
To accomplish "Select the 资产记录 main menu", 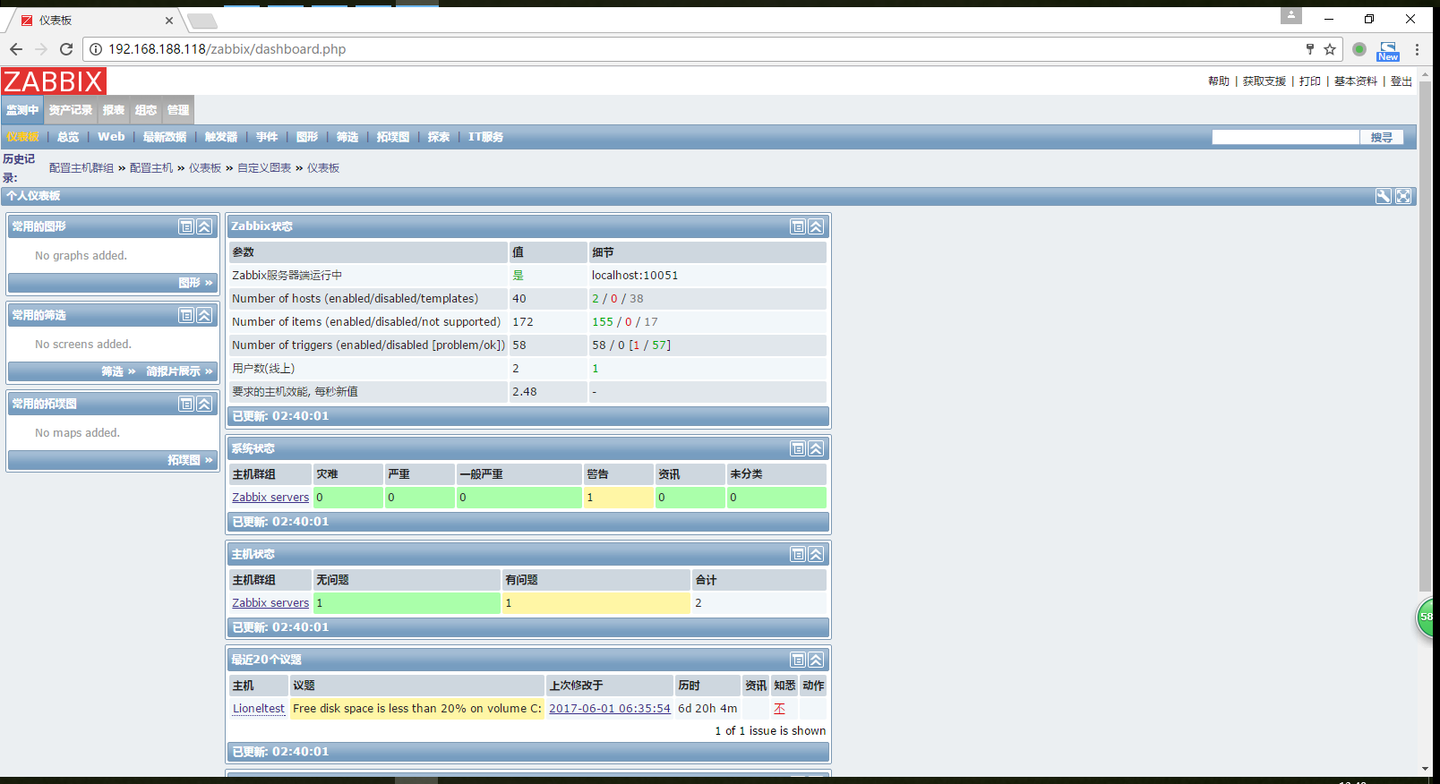I will pos(71,110).
